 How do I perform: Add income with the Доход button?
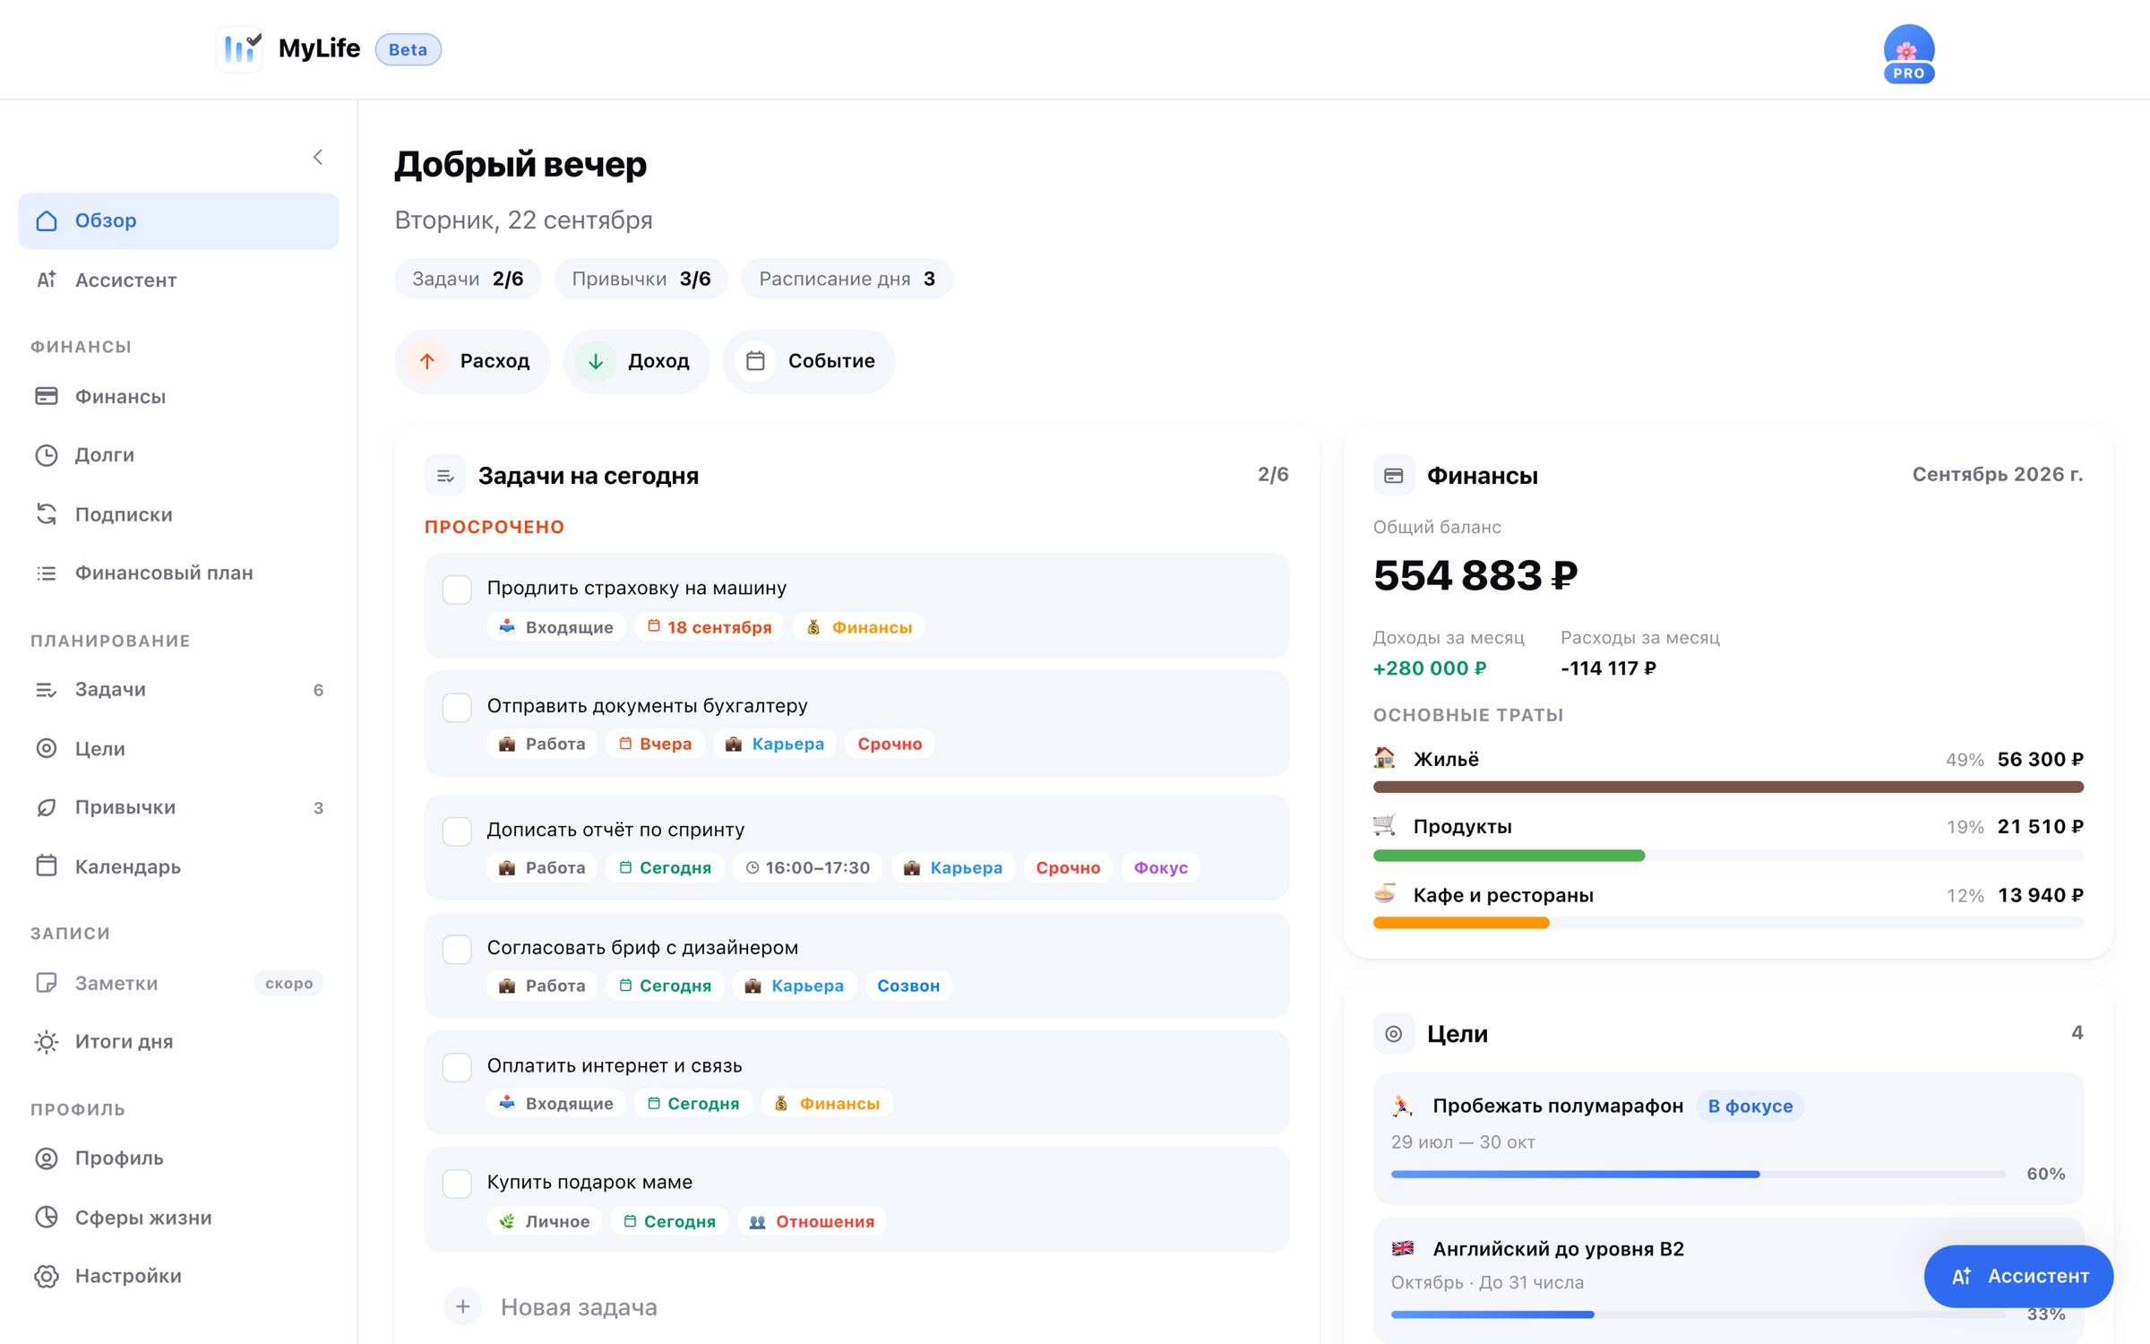[x=636, y=361]
